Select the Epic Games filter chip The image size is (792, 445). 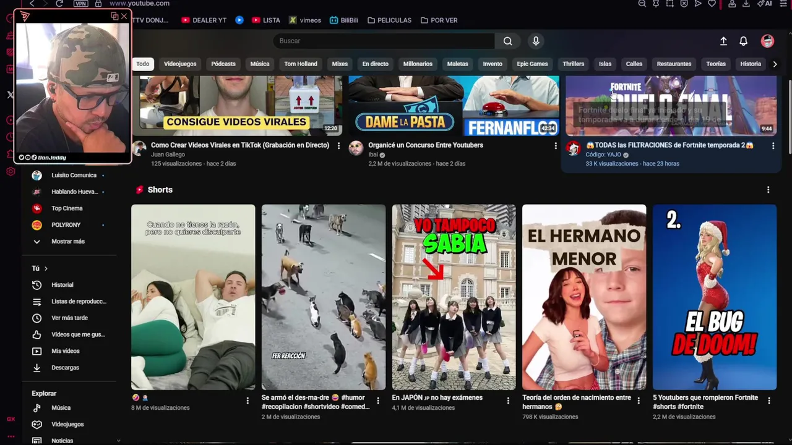click(532, 64)
